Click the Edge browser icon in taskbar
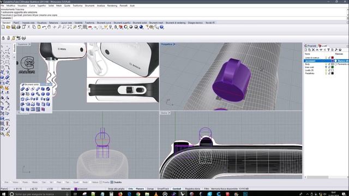This screenshot has width=349, height=196. 129,194
